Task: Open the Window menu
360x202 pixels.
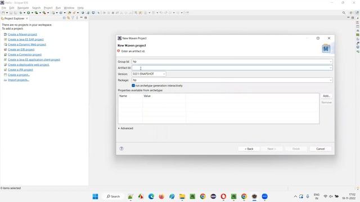Action: tap(69, 8)
